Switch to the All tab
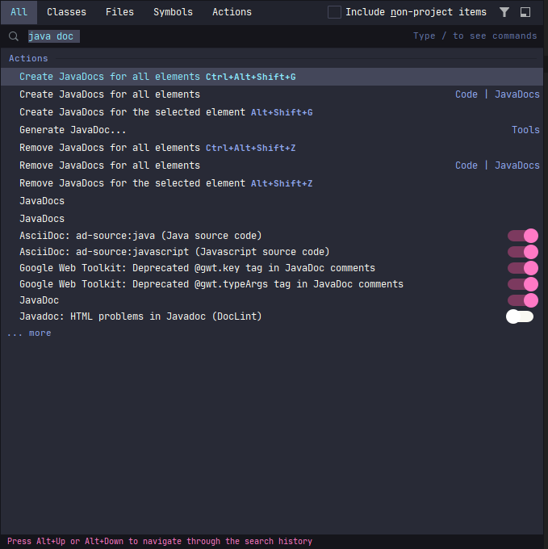 [19, 12]
